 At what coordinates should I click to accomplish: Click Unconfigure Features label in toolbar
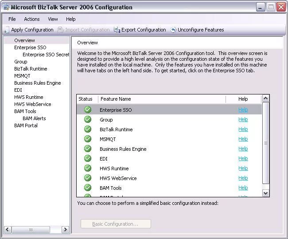201,30
